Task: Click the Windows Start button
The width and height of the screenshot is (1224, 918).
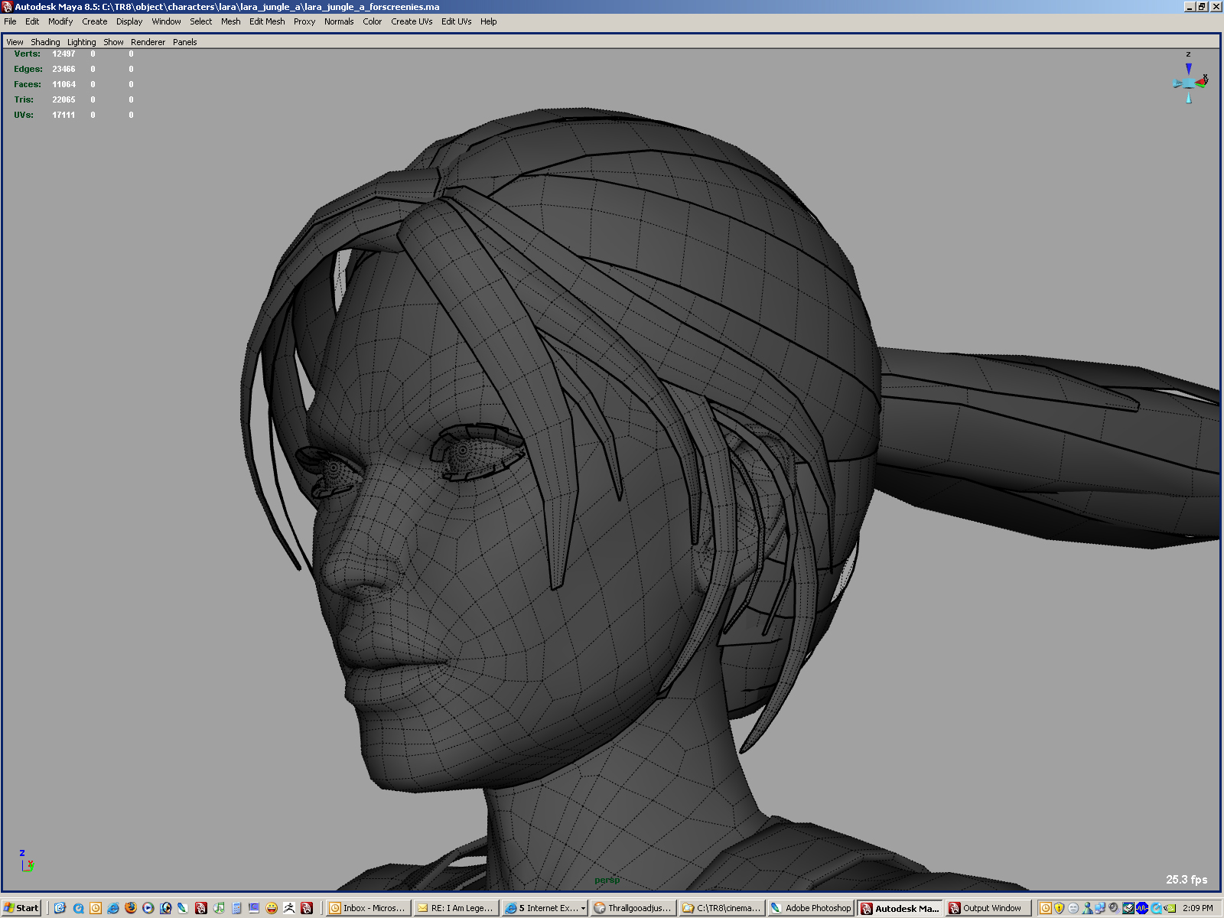Action: (x=21, y=908)
